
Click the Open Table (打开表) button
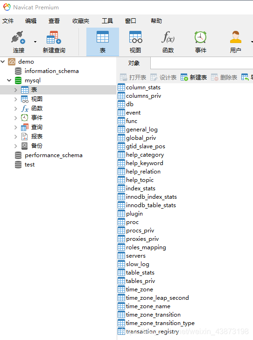[x=133, y=77]
